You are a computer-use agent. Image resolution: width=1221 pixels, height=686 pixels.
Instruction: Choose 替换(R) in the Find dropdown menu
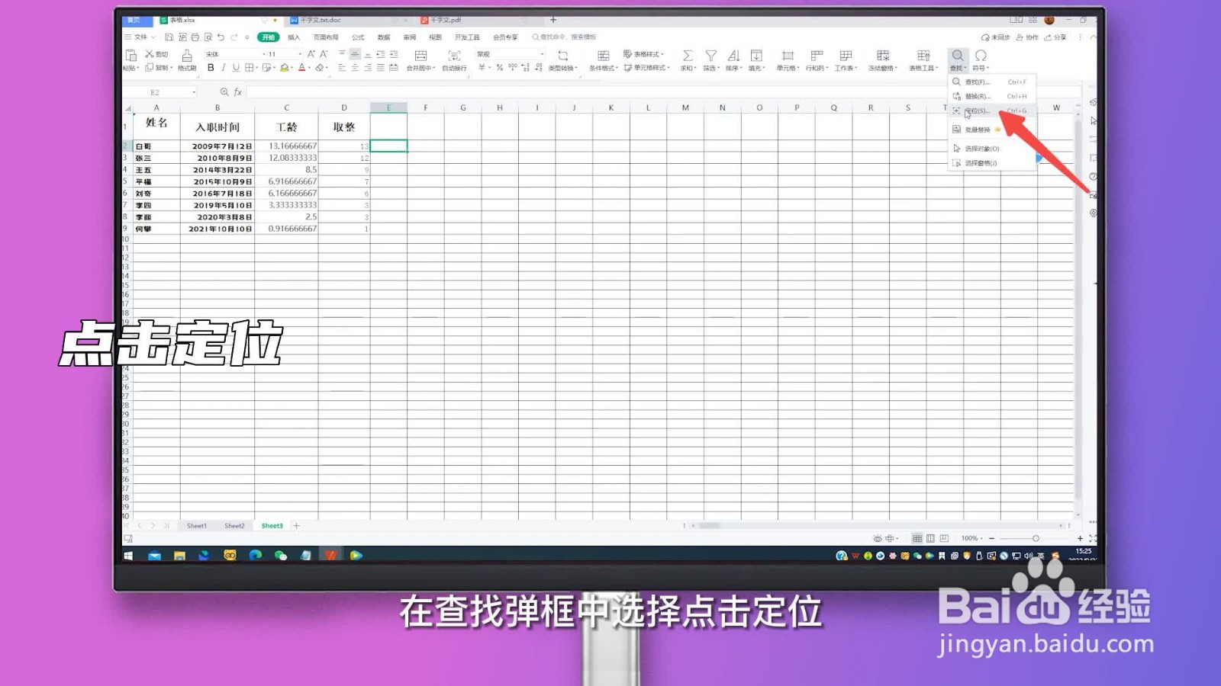[x=991, y=96]
